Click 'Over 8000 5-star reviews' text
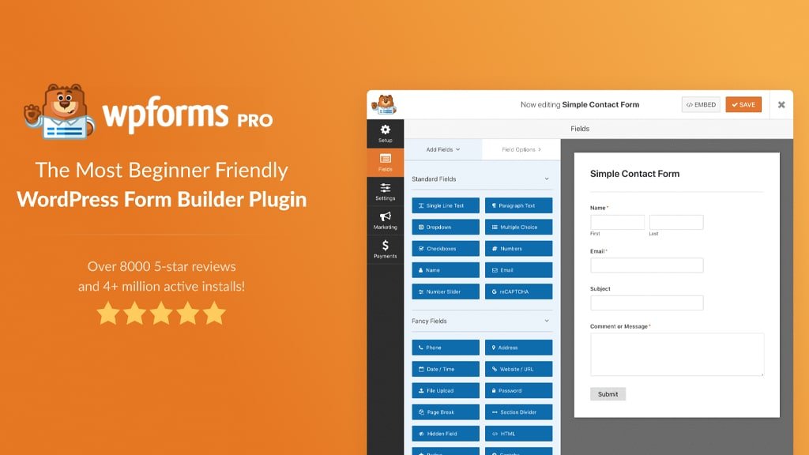Image resolution: width=809 pixels, height=455 pixels. (161, 267)
